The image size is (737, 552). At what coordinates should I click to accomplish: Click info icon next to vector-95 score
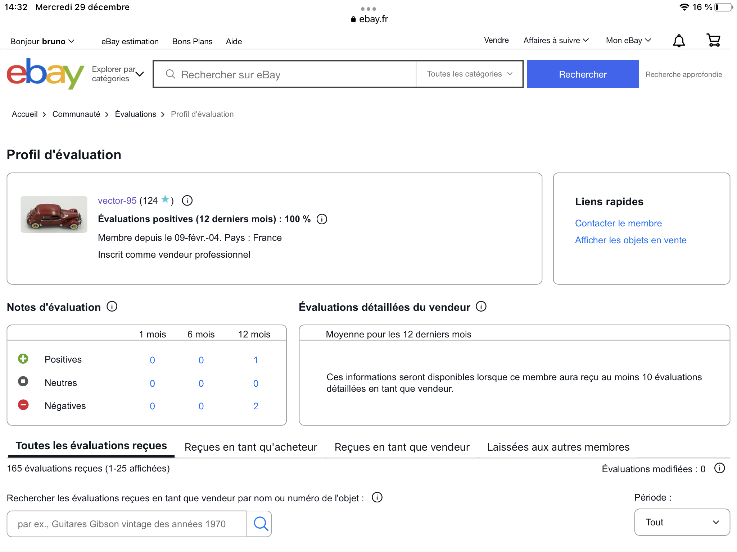coord(187,201)
